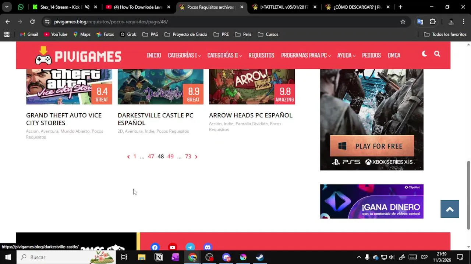Go to INICIO in navigation

click(x=154, y=55)
